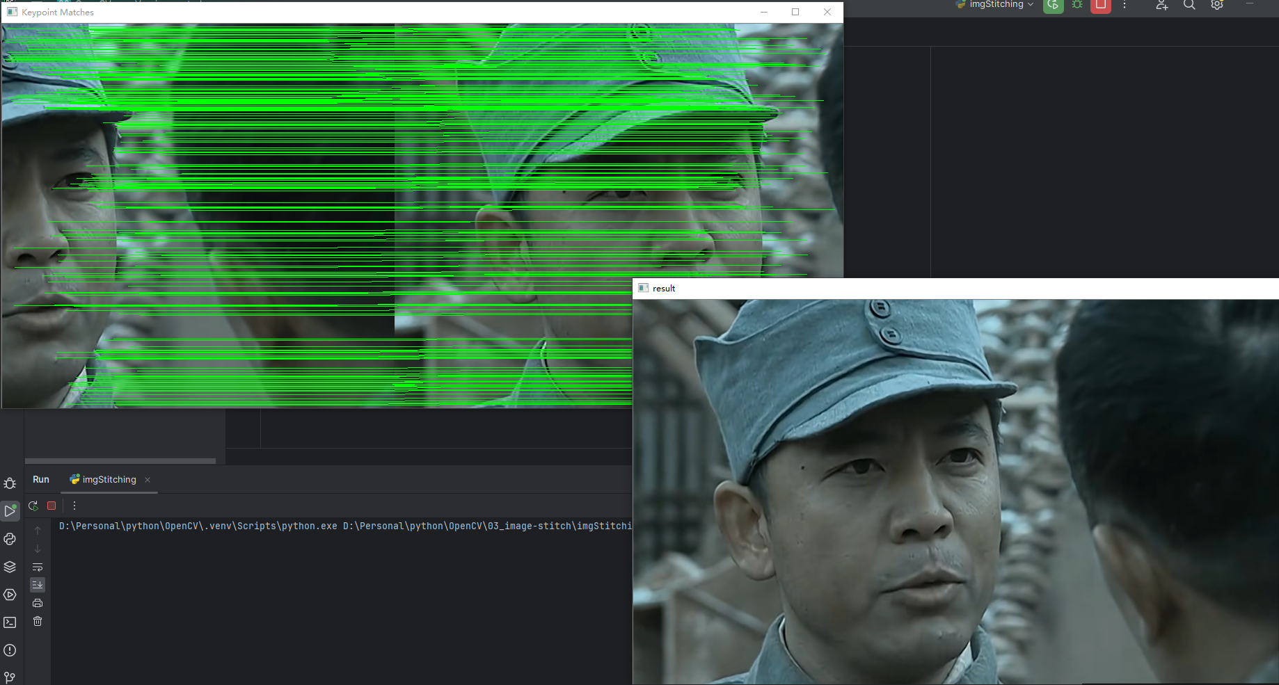
Task: Toggle the Run tool window in the sidebar
Action: (x=10, y=511)
